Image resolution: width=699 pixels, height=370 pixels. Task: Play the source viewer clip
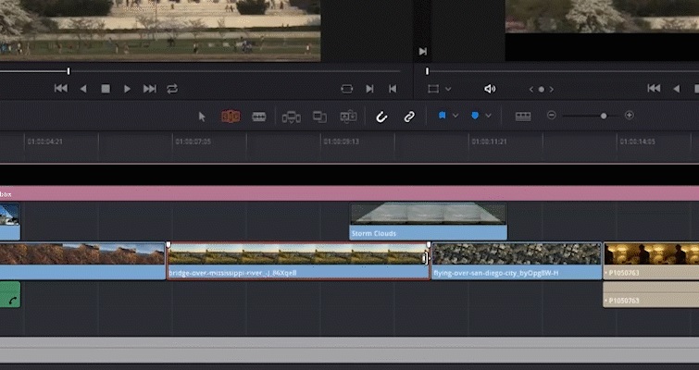point(127,89)
